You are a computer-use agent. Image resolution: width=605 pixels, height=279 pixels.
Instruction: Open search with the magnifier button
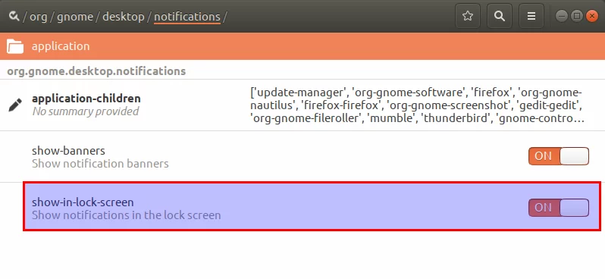tap(500, 16)
